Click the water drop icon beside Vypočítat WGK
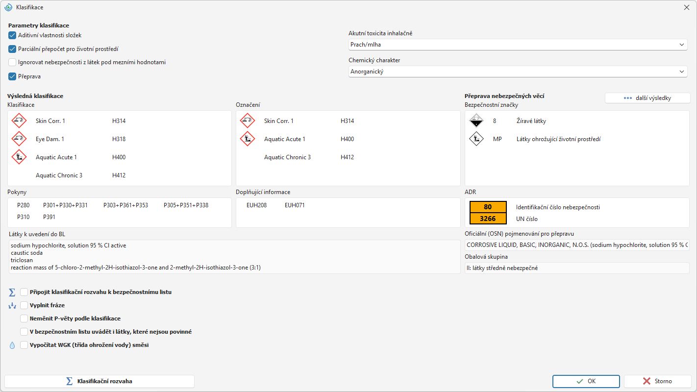Screen dimensions: 697x392 [12, 345]
